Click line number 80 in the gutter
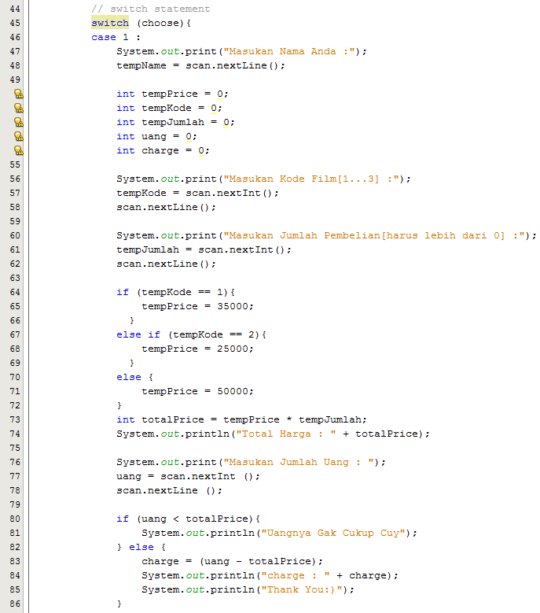Viewport: 540px width, 613px height. [15, 519]
